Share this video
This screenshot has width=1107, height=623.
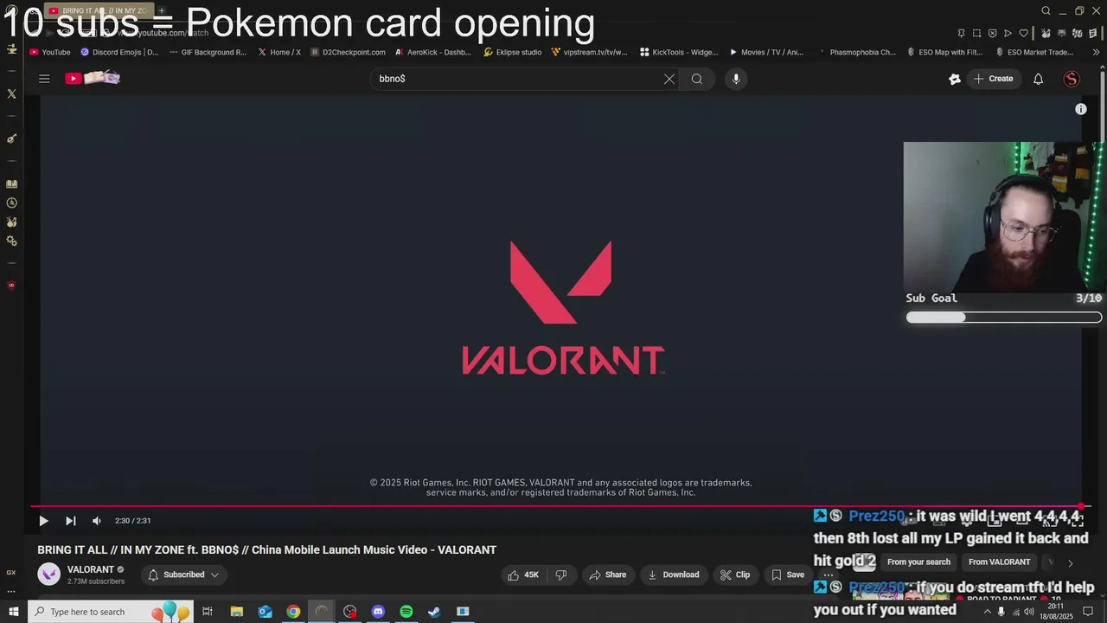(607, 575)
